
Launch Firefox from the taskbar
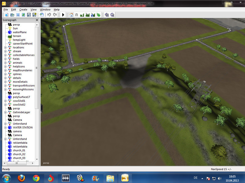tap(21, 178)
